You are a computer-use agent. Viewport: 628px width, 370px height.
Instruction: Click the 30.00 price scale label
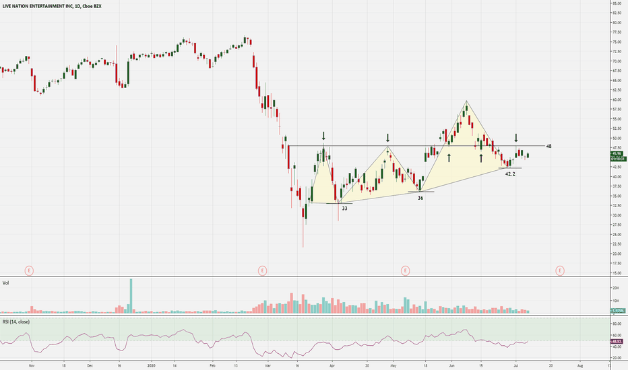click(617, 215)
